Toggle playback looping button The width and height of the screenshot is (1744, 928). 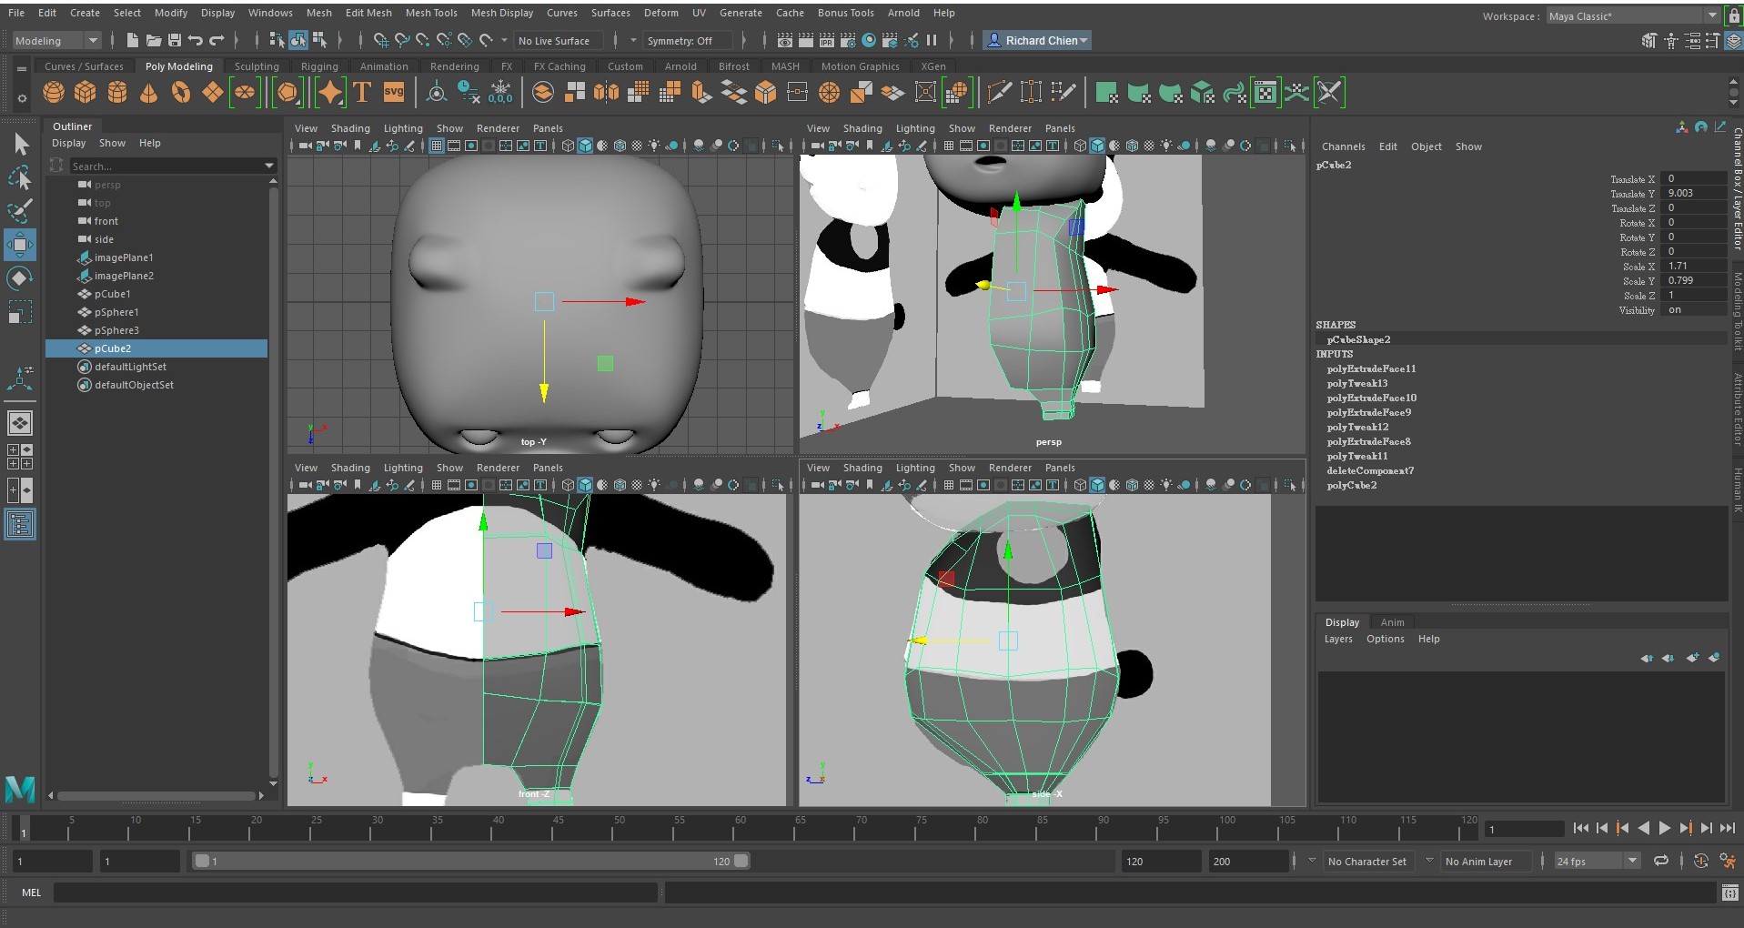click(x=1661, y=861)
